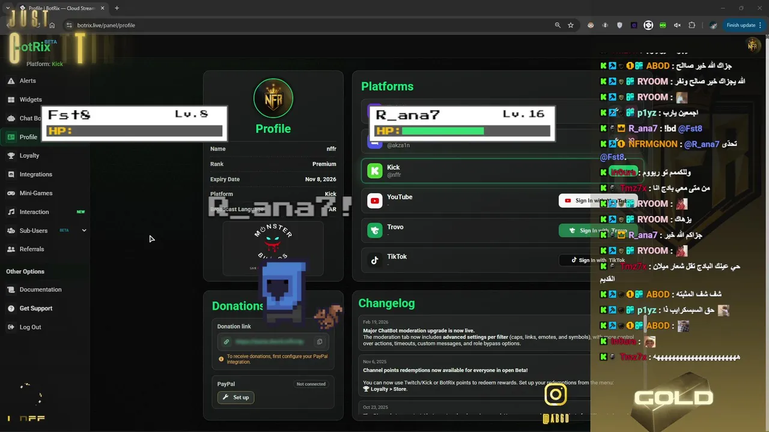Select the Profile icon in sidebar
The width and height of the screenshot is (769, 432).
[x=11, y=137]
